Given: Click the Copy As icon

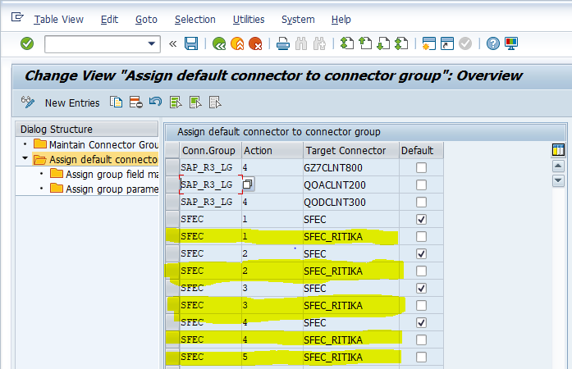Looking at the screenshot, I should [x=117, y=102].
